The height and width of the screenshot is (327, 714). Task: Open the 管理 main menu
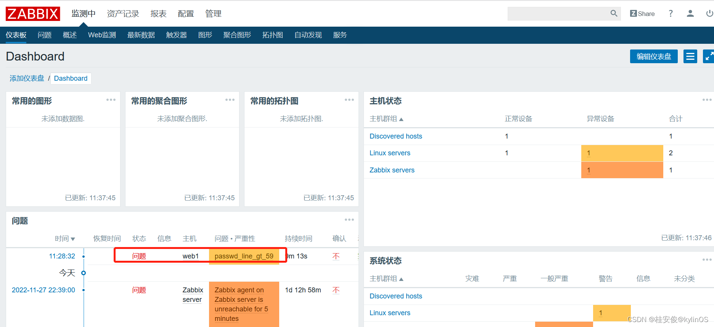[x=214, y=14]
